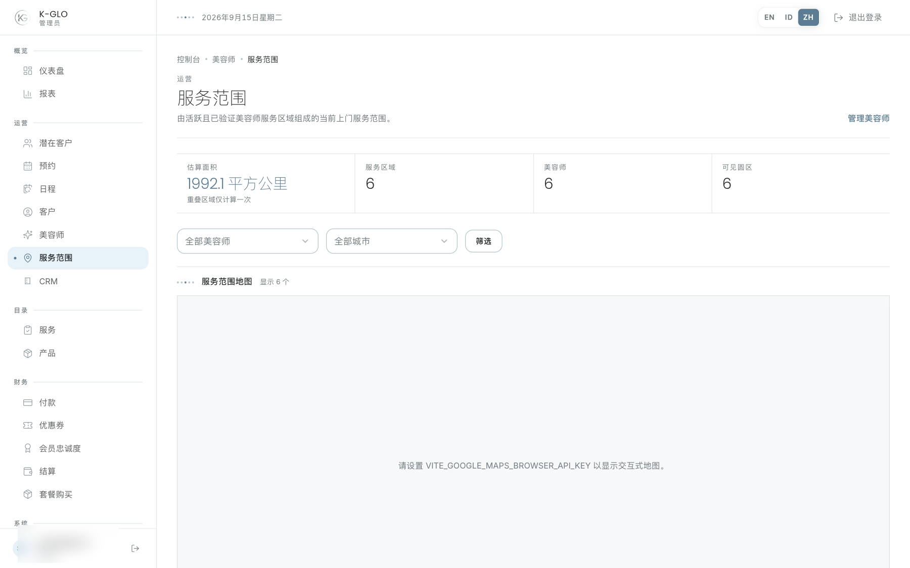Screen dimensions: 910x568
Task: Open the 付款 credit card icon
Action: (28, 402)
